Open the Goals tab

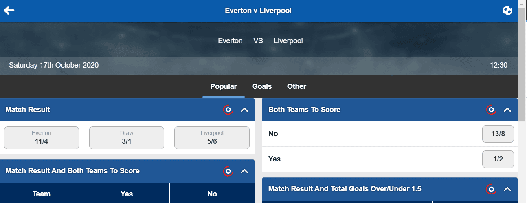(262, 86)
